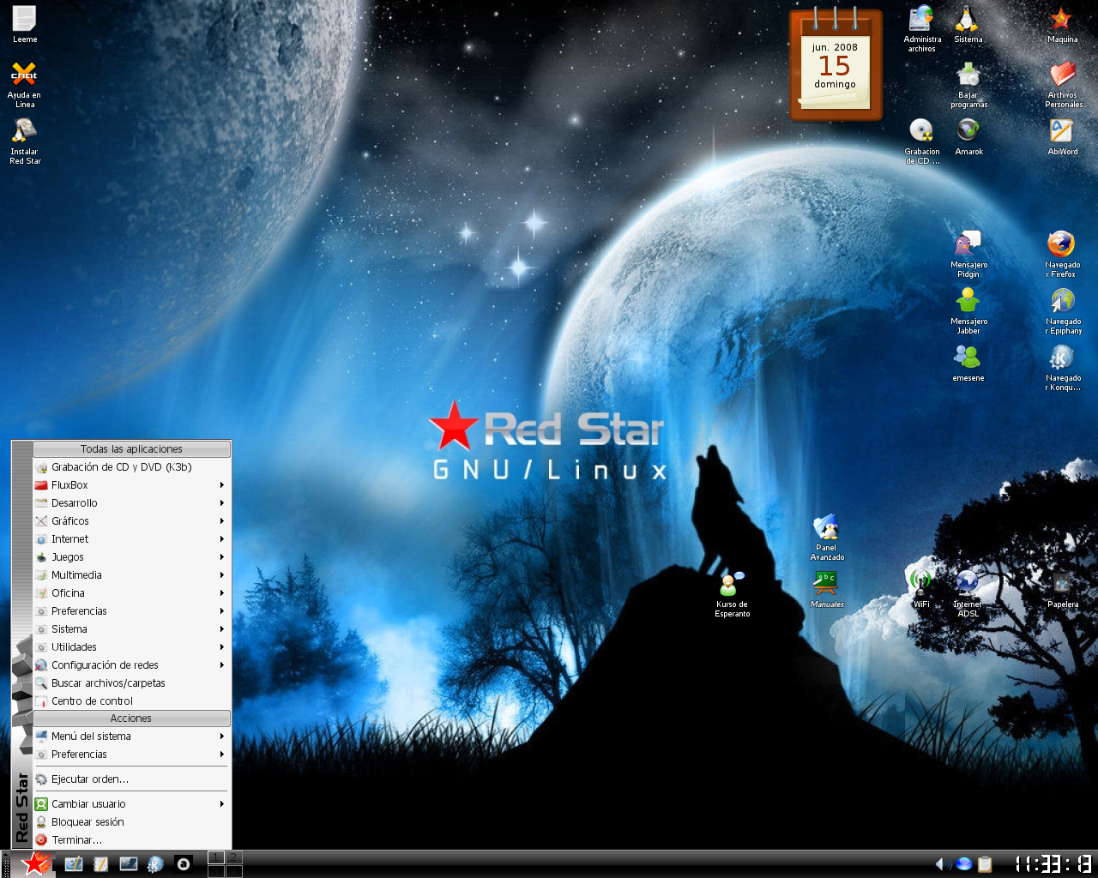The width and height of the screenshot is (1098, 878).
Task: Click the KDE gear launcher in taskbar
Action: tap(155, 864)
